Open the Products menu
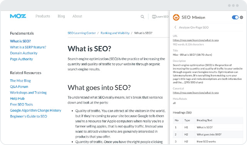 [x=43, y=16]
